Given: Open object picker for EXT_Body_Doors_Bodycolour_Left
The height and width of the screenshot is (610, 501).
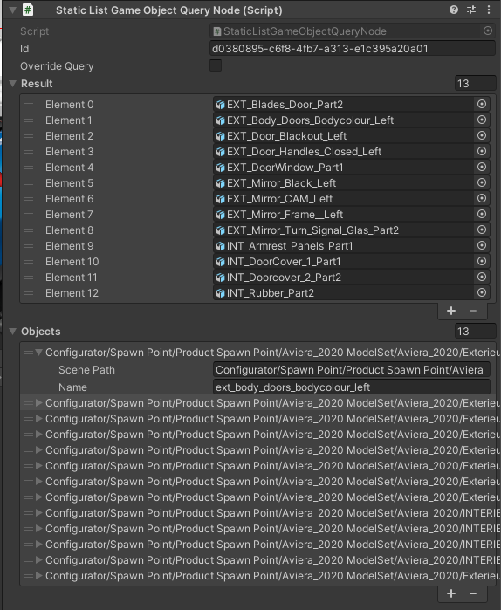Looking at the screenshot, I should coord(482,120).
